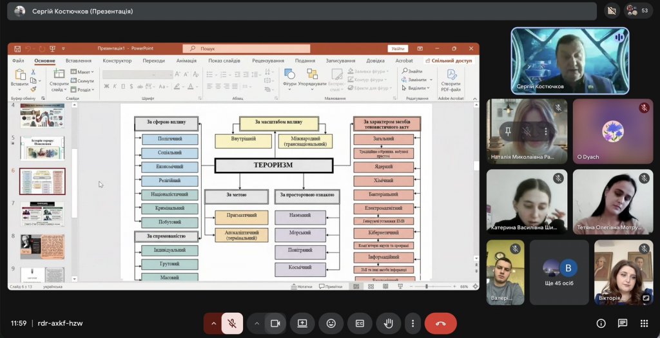Expand video settings arrow beside camera
660x338 pixels.
[257, 323]
